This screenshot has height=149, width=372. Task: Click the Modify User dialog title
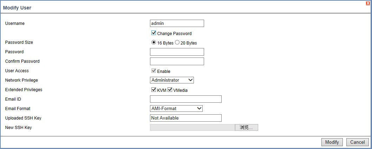point(17,8)
